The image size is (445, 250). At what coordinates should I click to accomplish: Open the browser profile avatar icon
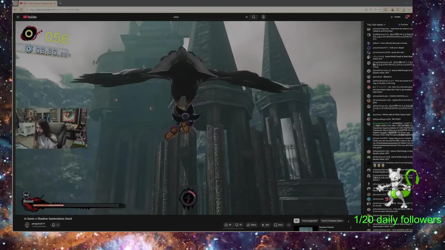(x=404, y=10)
